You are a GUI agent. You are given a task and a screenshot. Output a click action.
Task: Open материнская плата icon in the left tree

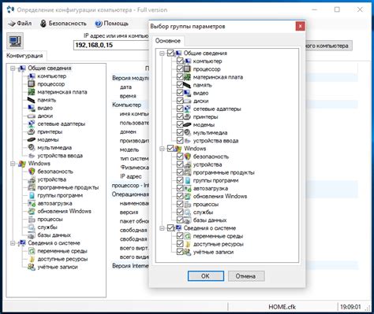(x=32, y=92)
